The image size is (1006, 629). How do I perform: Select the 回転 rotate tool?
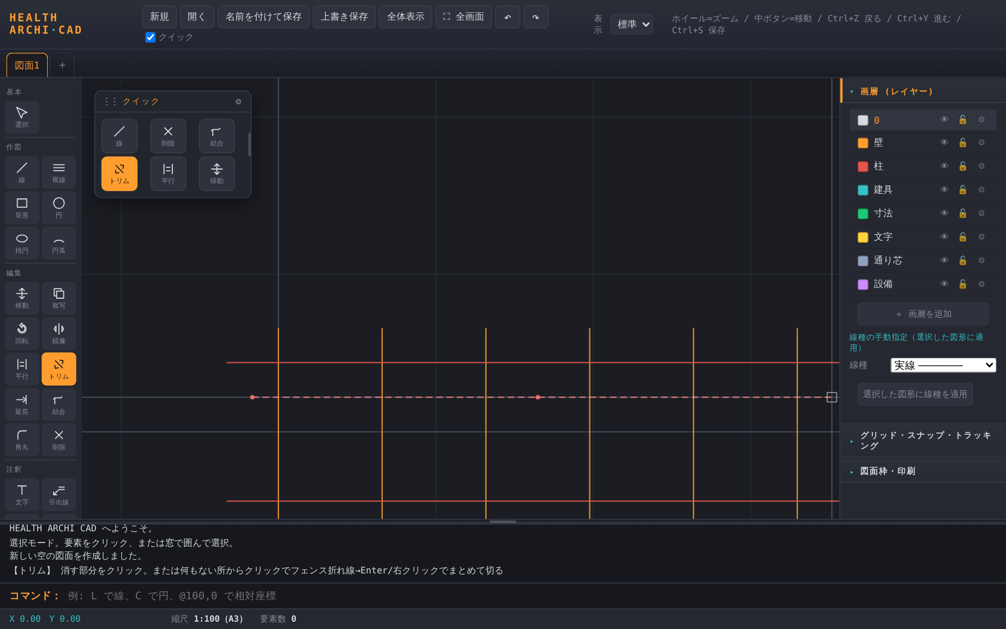22,333
